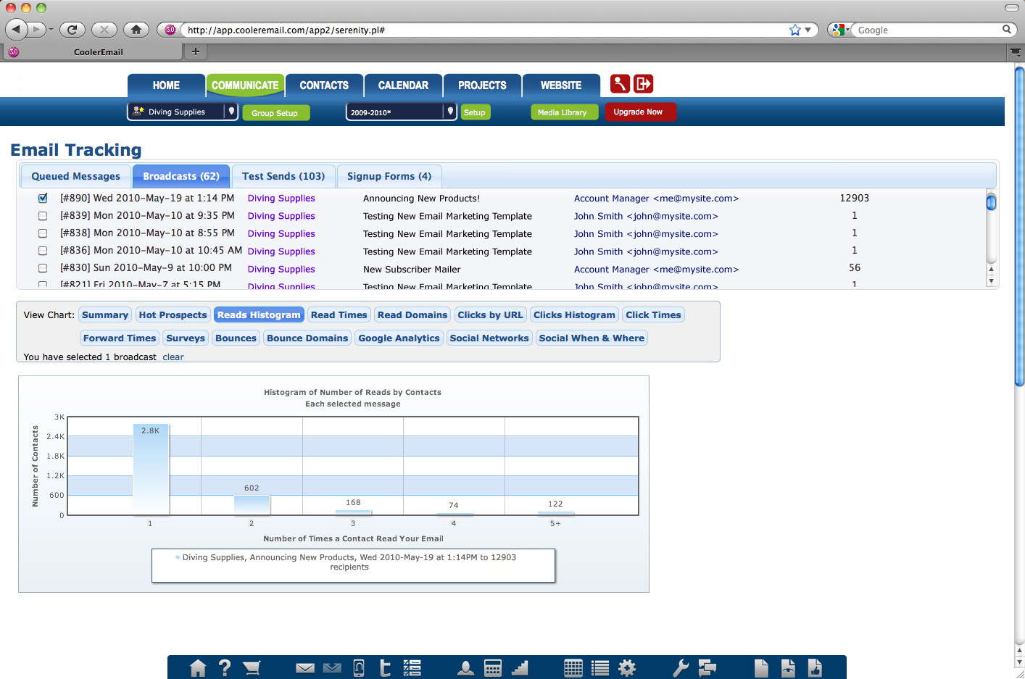The image size is (1025, 679).
Task: Click the Twitter icon in bottom toolbar
Action: [385, 668]
